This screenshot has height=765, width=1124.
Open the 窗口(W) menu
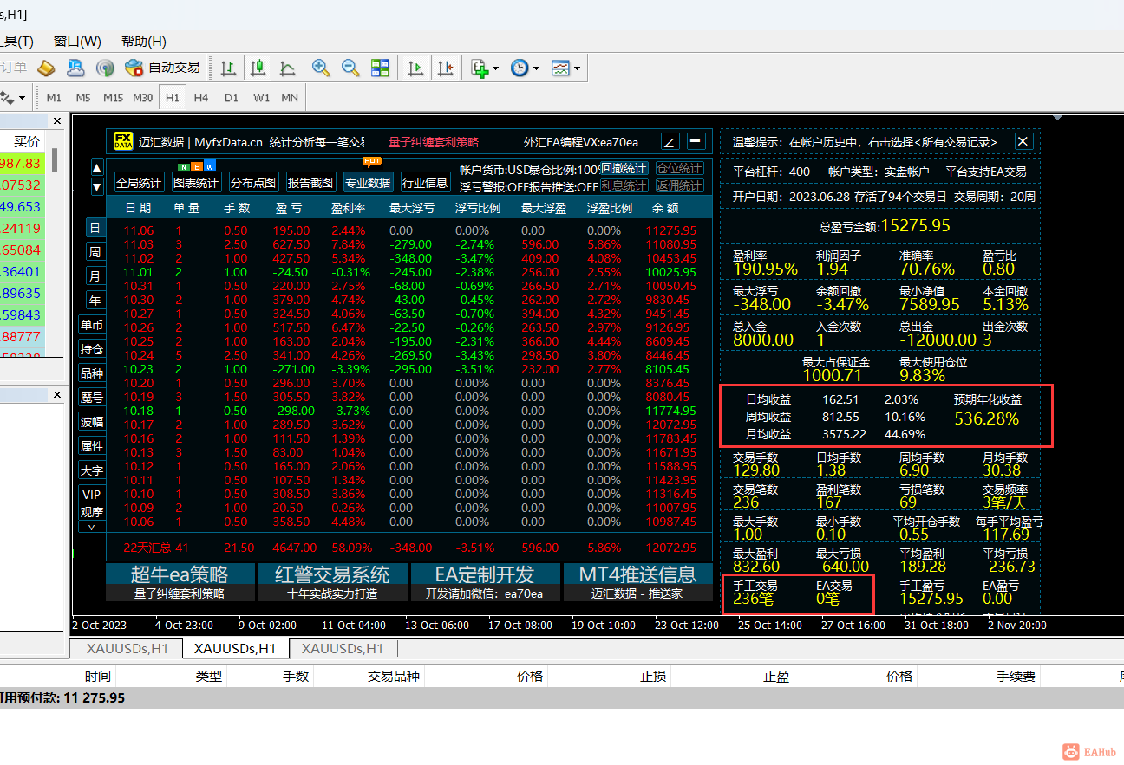[x=77, y=41]
